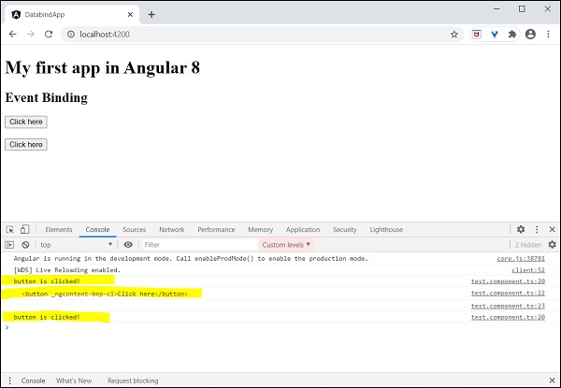Click the 'Angular is running' log message
Viewport: 561px width, 388px height.
coord(191,259)
